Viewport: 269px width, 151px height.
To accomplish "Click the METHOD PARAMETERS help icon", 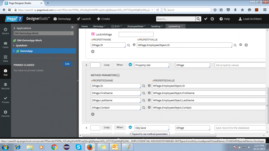I will pos(118,75).
